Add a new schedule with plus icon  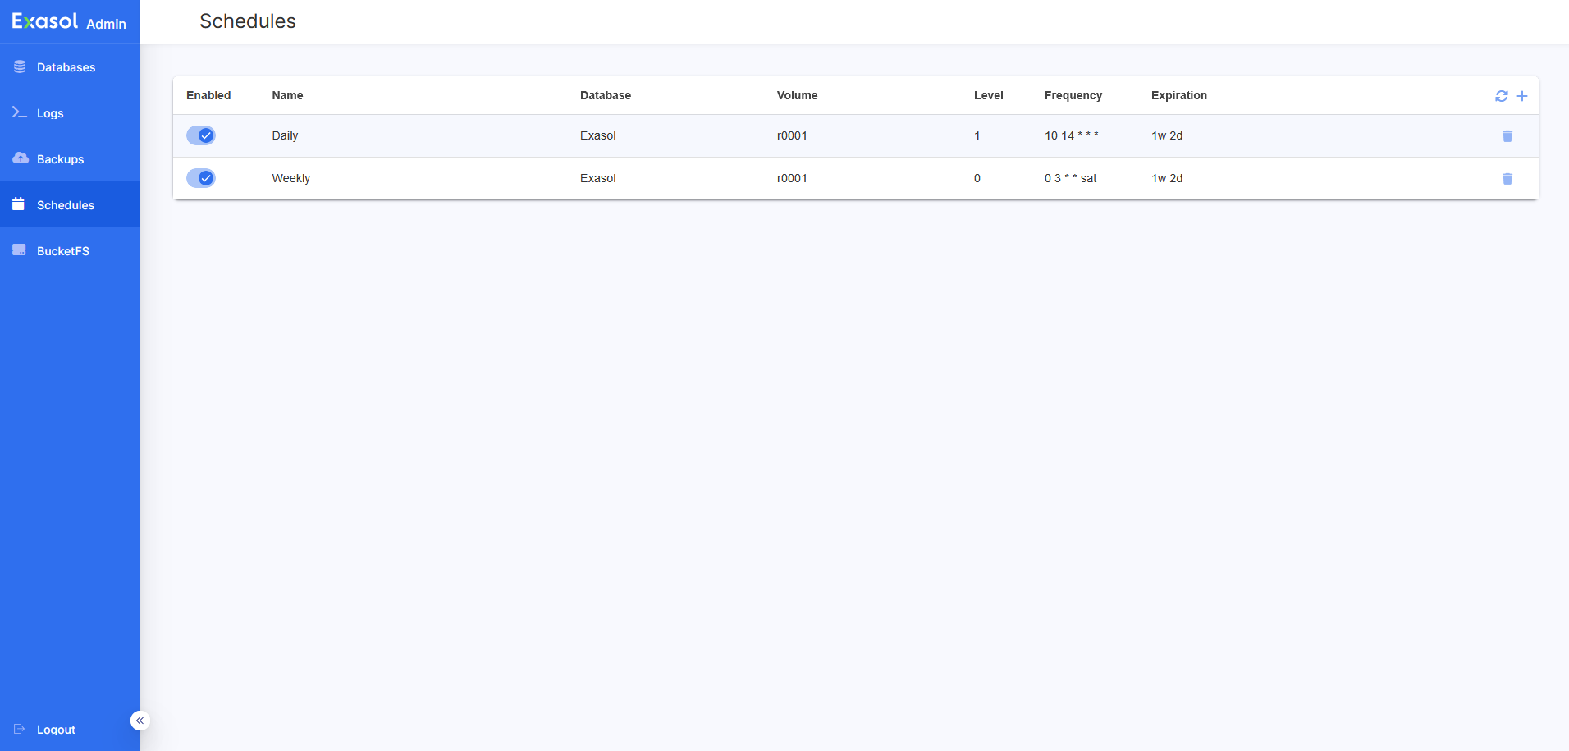tap(1521, 96)
